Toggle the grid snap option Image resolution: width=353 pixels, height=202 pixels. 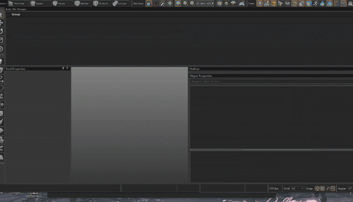[x=322, y=189]
